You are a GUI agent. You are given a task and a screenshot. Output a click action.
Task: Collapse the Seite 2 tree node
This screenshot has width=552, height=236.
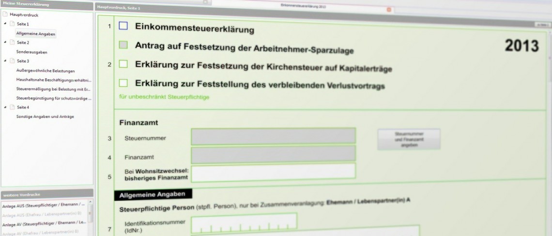[x=5, y=43]
